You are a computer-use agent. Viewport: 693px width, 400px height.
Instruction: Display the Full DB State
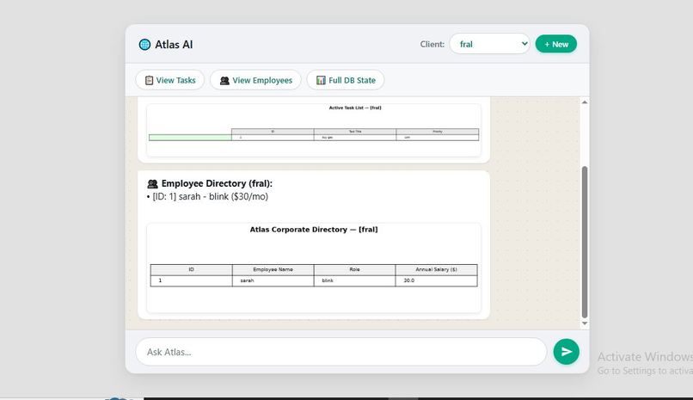click(x=346, y=80)
